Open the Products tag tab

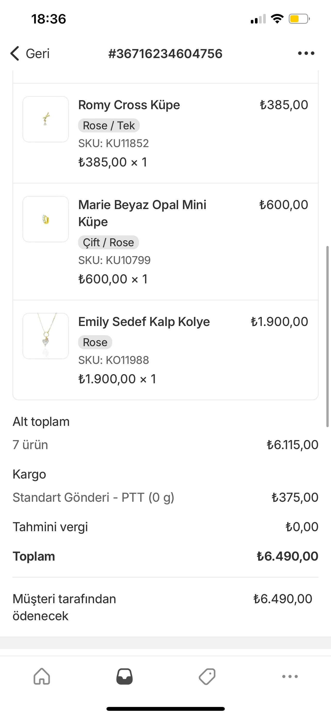point(207,676)
